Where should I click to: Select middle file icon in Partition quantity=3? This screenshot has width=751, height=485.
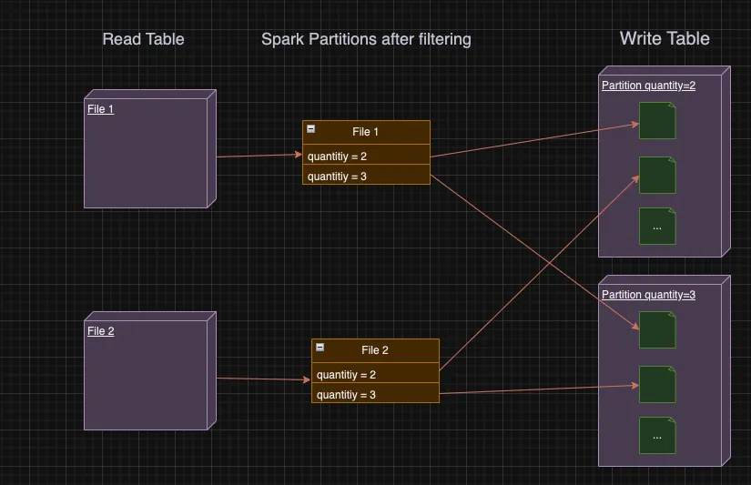pyautogui.click(x=657, y=385)
